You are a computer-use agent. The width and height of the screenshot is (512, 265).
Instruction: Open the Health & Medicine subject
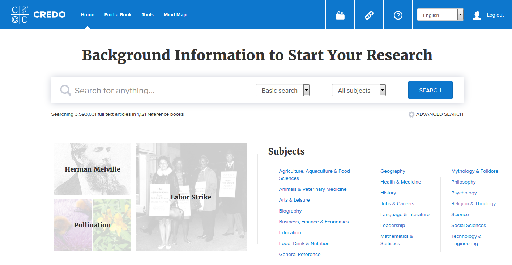pos(401,182)
